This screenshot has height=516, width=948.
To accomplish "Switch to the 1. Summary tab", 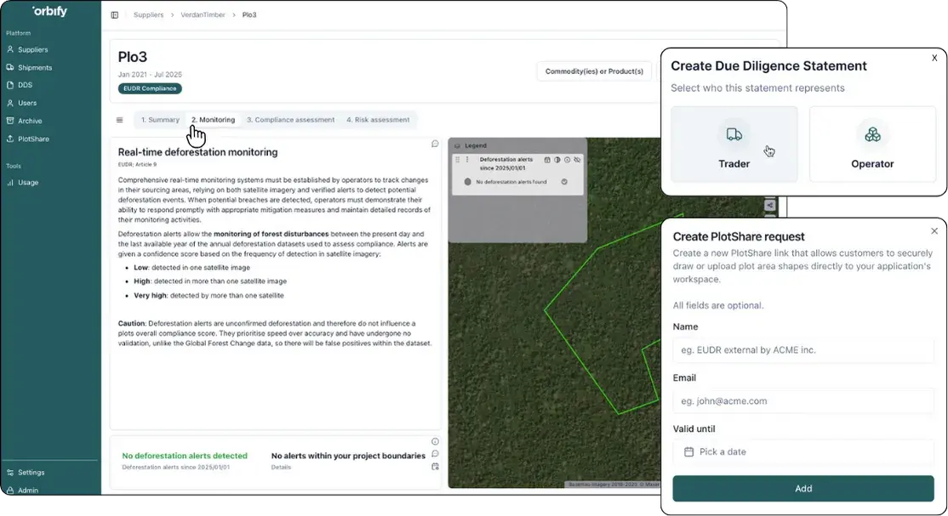I will (x=160, y=120).
